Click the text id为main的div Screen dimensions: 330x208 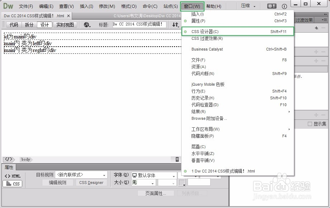pyautogui.click(x=20, y=36)
